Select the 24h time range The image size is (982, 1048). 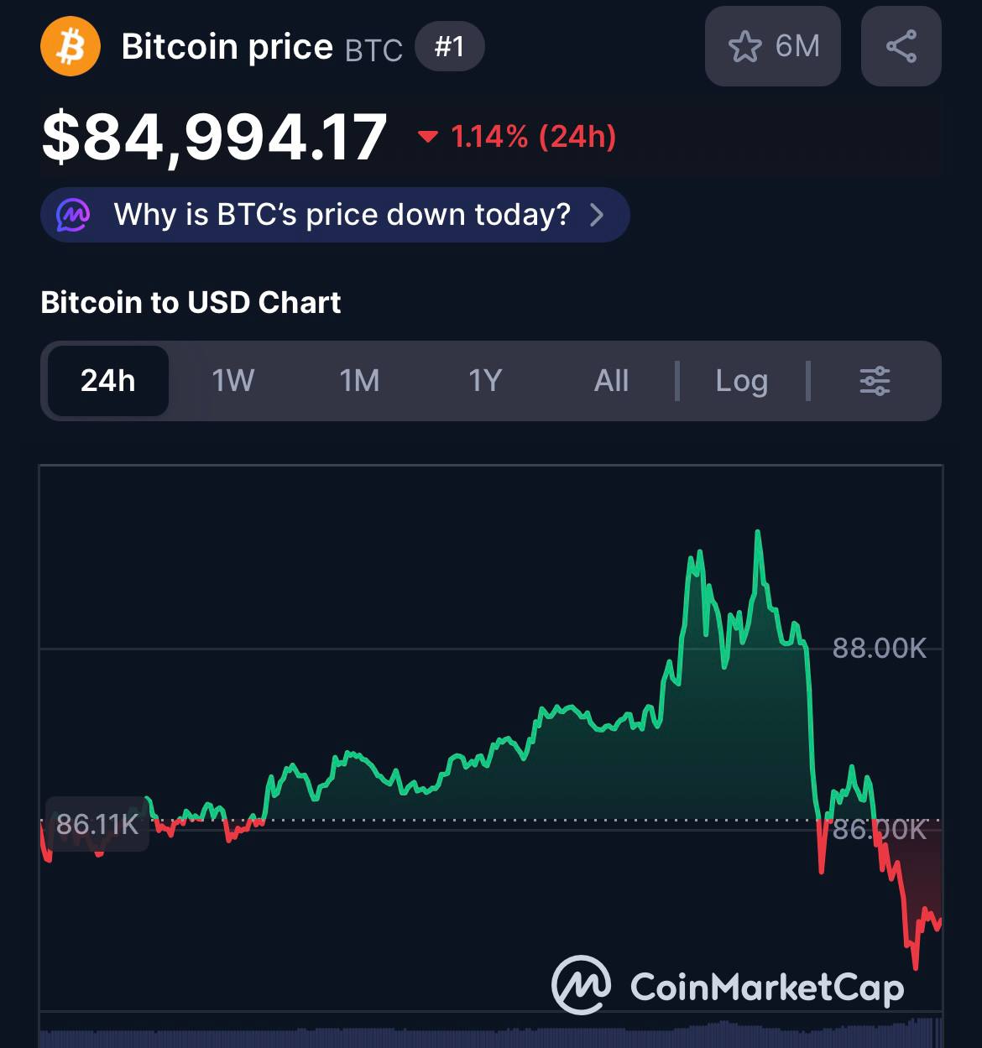tap(108, 381)
